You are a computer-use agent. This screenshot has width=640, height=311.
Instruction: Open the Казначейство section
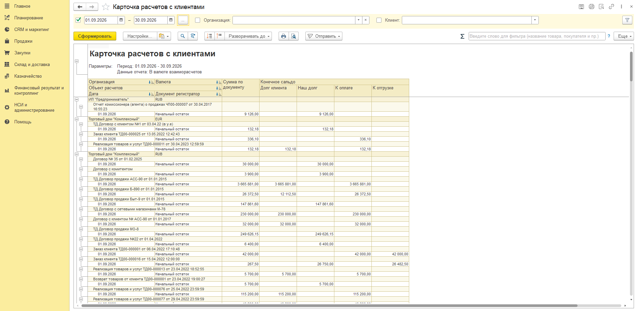point(28,76)
